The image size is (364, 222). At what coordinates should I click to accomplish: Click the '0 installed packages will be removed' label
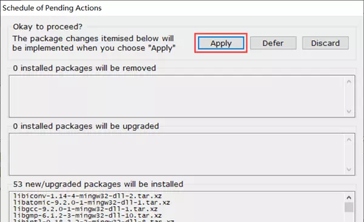coord(84,68)
